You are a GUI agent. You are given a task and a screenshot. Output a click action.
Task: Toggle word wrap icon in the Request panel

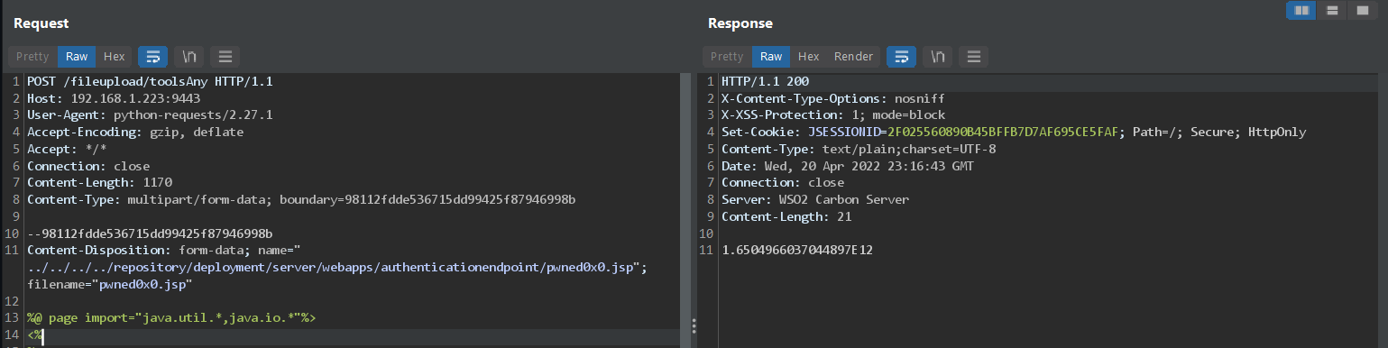pos(152,56)
